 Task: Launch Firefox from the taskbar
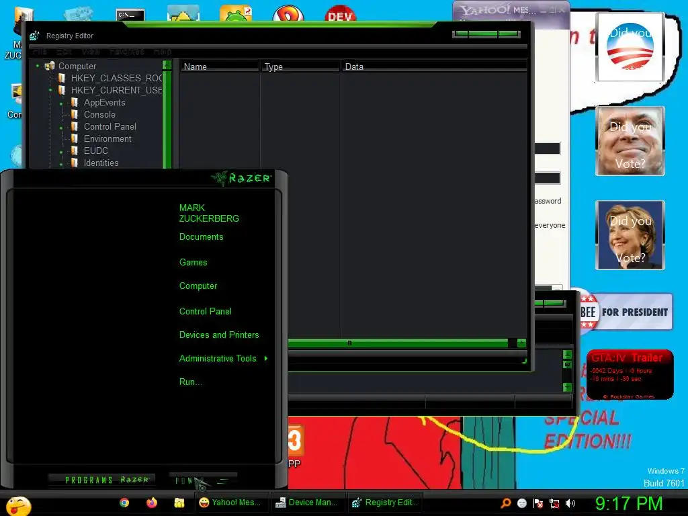[x=152, y=503]
